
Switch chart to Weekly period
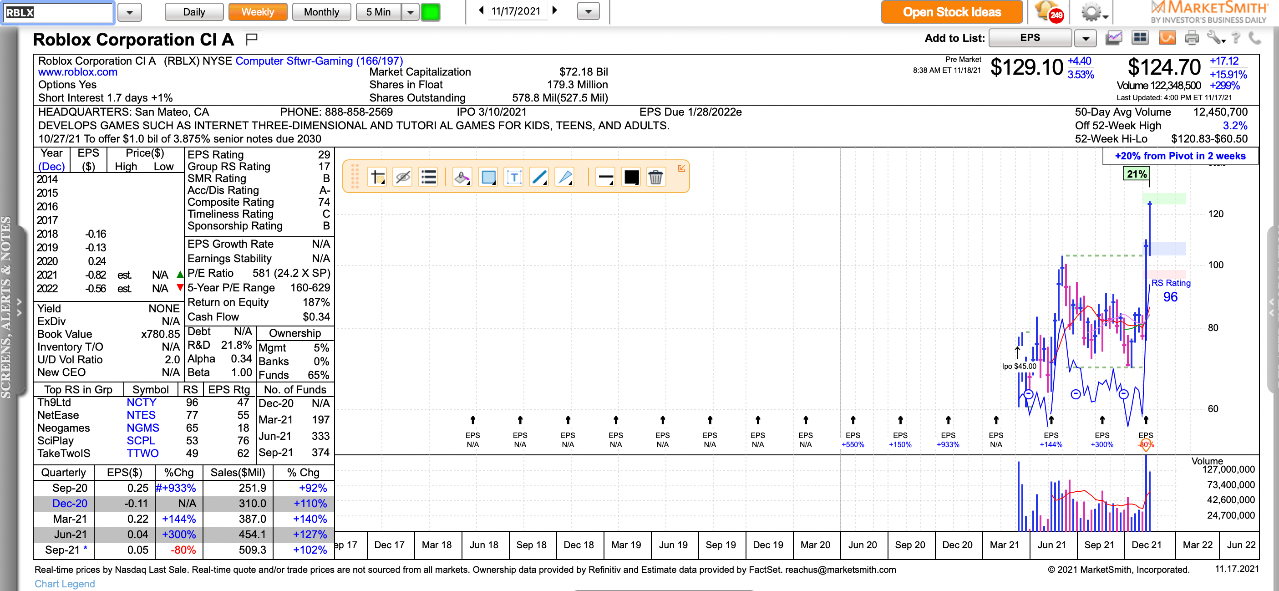tap(258, 12)
